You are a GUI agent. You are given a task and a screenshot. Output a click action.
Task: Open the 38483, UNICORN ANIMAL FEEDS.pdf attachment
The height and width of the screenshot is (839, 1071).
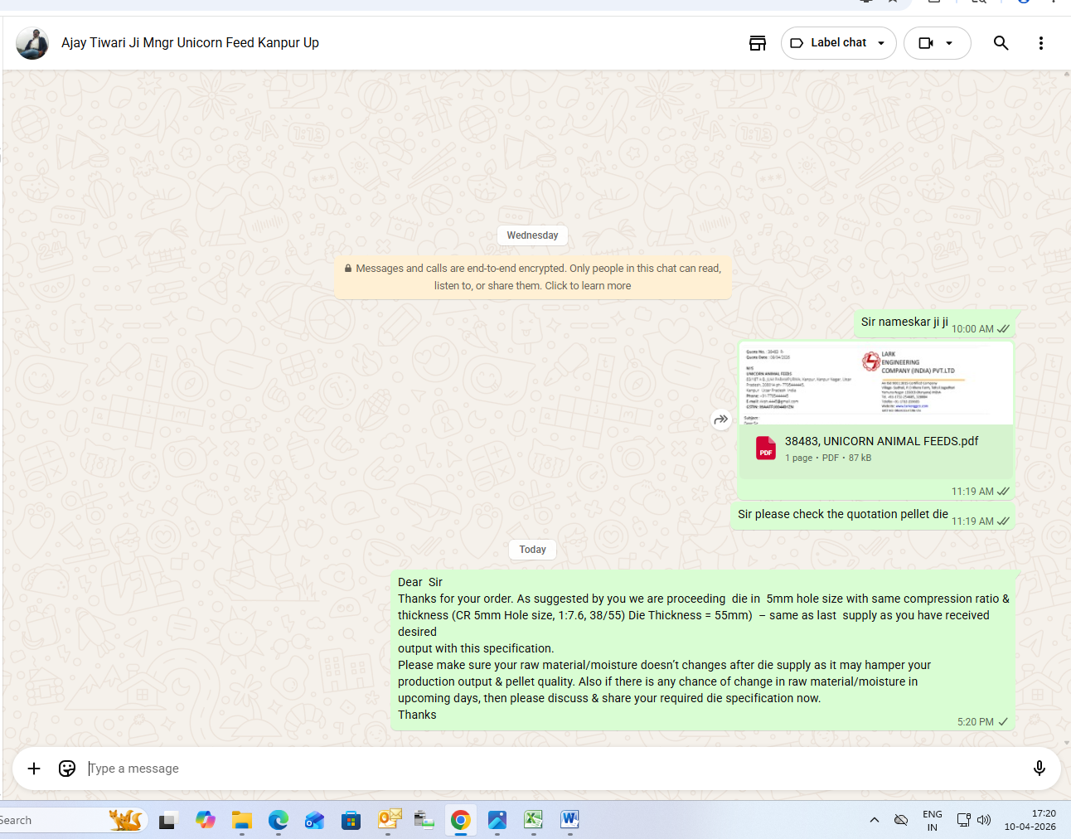point(881,441)
